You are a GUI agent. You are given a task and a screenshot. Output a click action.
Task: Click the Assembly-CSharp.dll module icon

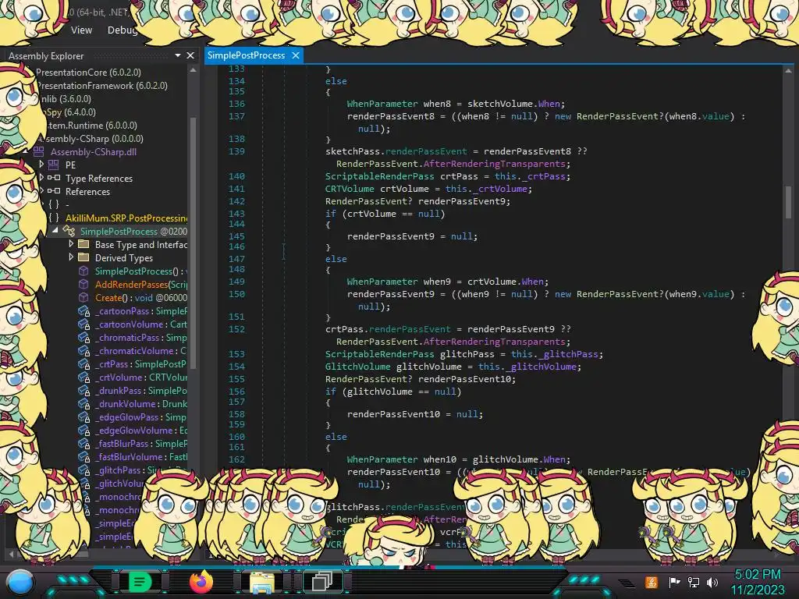coord(39,151)
